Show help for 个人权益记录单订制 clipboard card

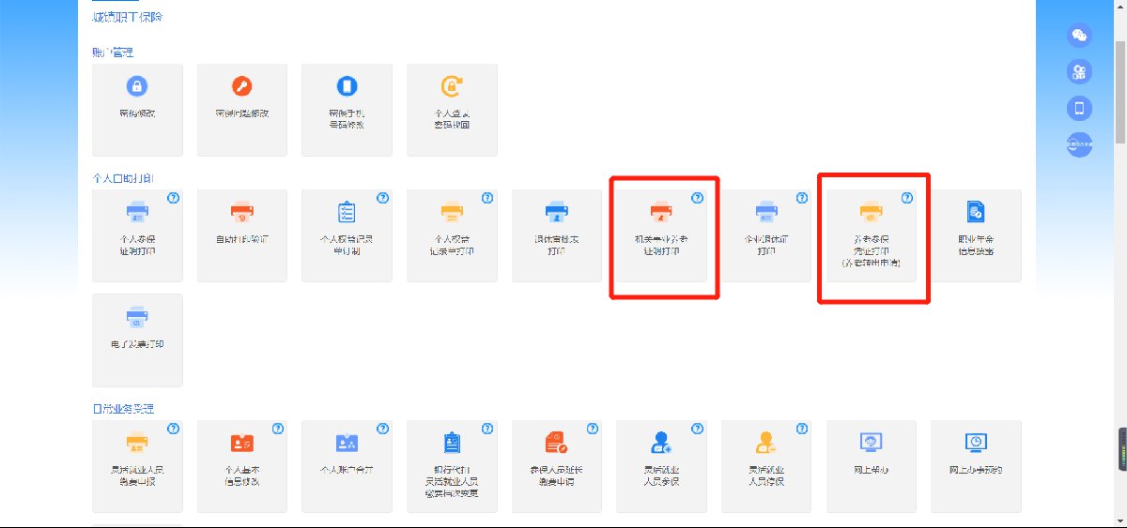pos(382,198)
